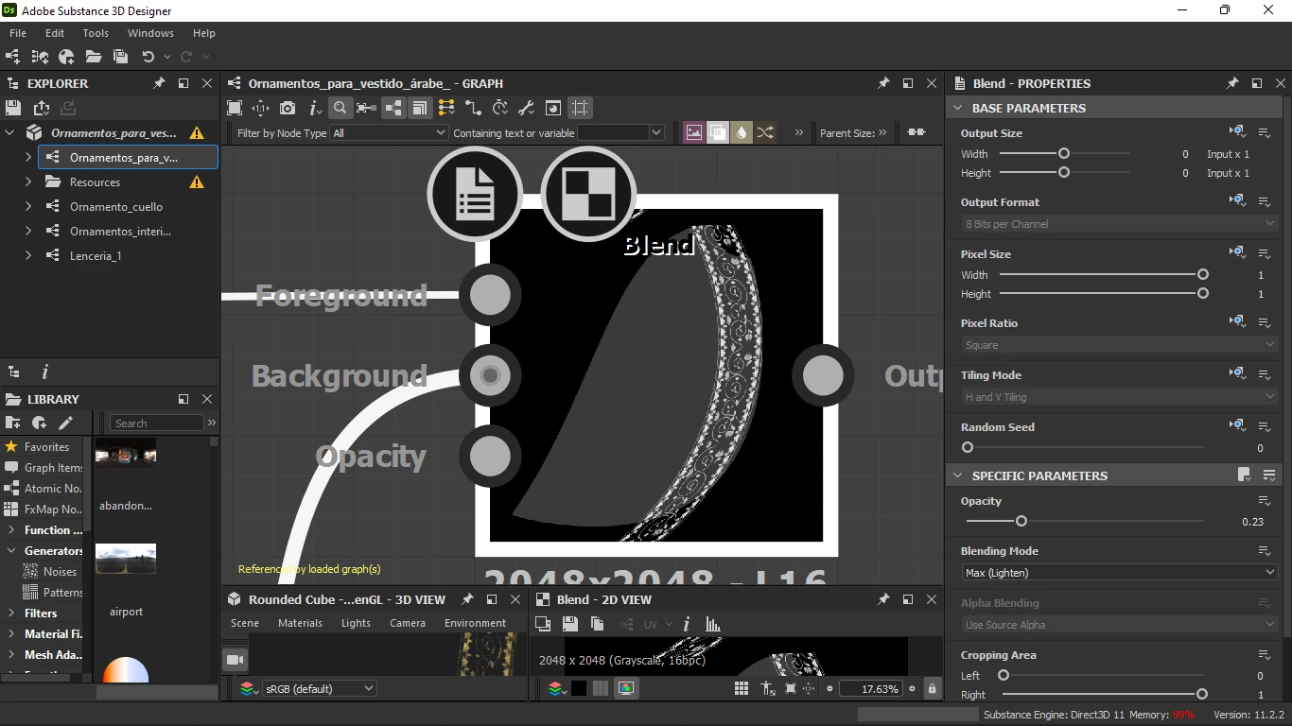Click the Output Size Width slider handle

(x=1064, y=153)
